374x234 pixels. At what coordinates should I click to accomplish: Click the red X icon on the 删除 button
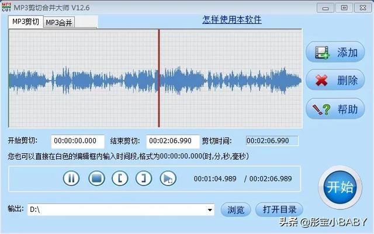click(x=321, y=80)
